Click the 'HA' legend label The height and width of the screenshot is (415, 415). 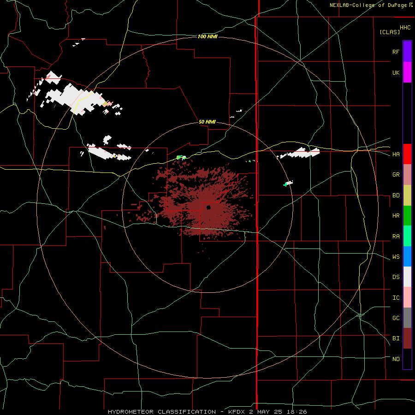[x=396, y=154]
